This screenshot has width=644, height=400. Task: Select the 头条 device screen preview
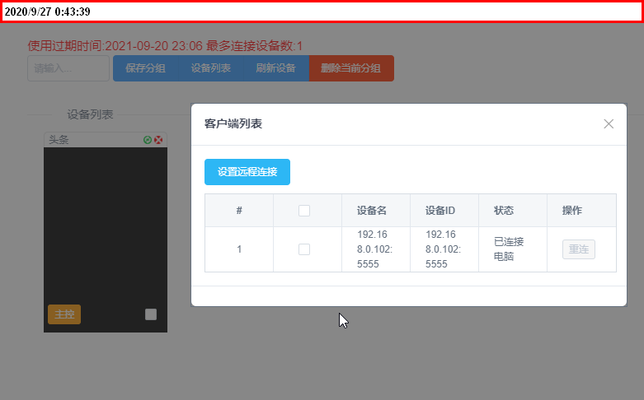click(x=106, y=240)
